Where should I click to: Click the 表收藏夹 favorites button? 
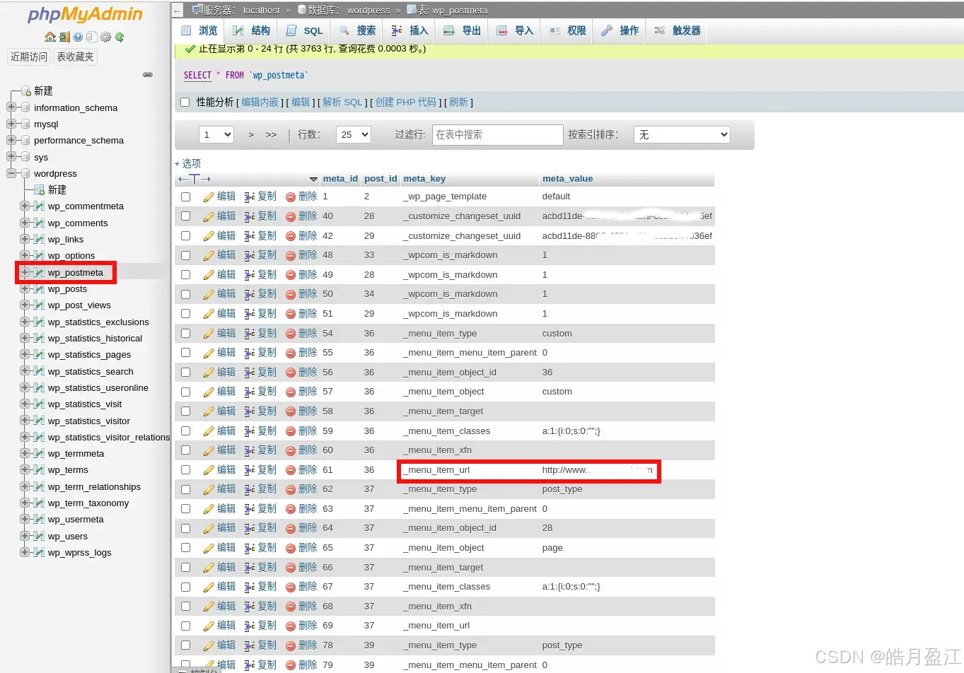click(76, 57)
